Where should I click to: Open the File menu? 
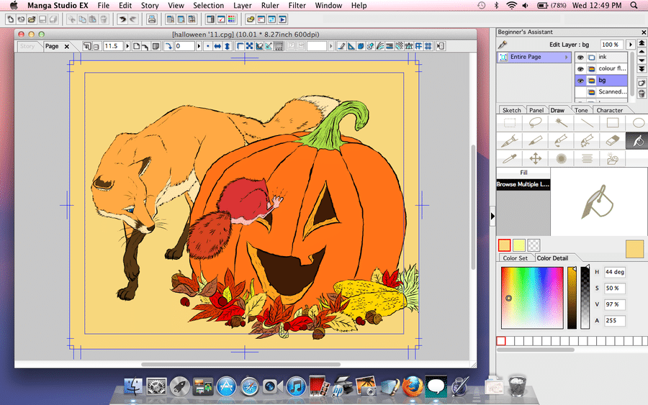point(103,5)
